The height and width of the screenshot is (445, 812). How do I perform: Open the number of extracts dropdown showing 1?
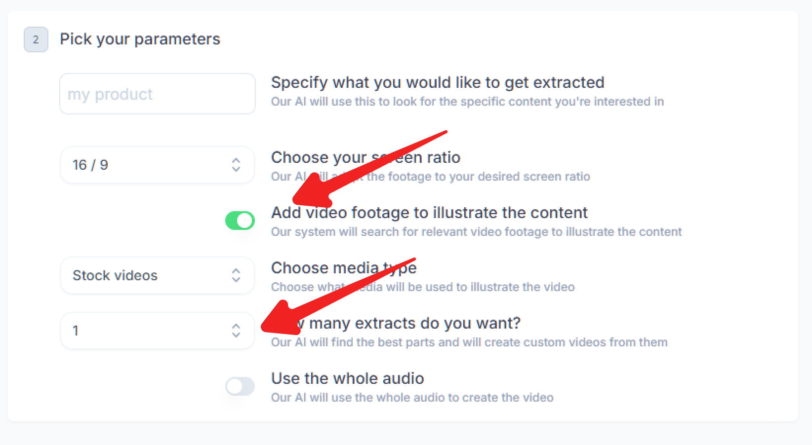click(148, 331)
